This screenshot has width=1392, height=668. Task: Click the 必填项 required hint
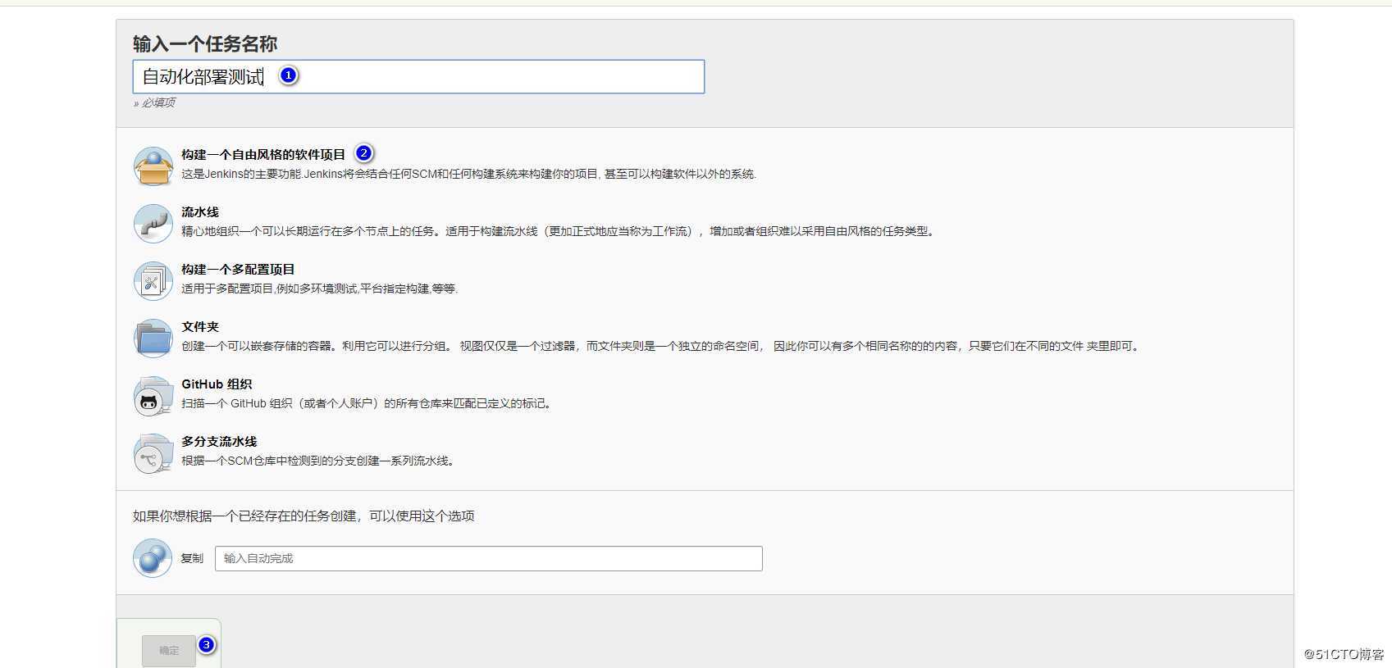point(154,102)
